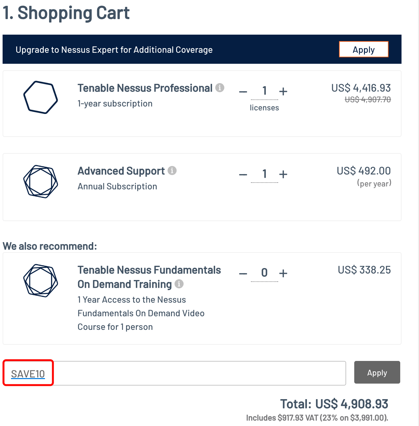
Task: Click the Tenable Nessus Professional product title
Action: point(145,88)
